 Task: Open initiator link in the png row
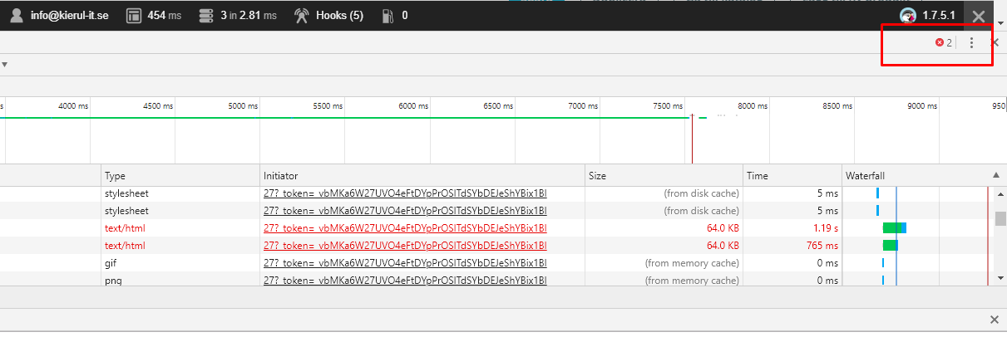click(405, 281)
